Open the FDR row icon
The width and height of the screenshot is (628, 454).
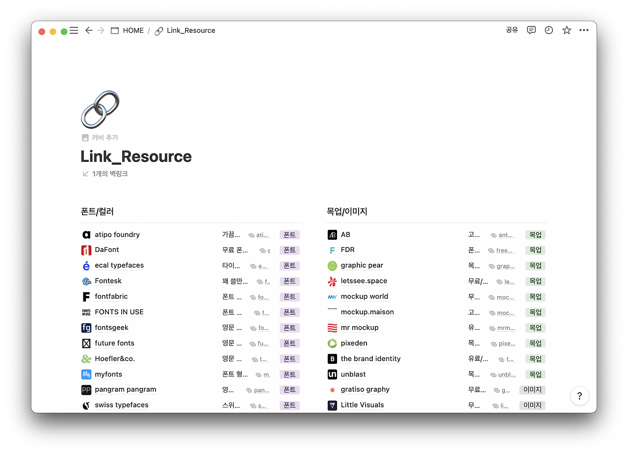[332, 250]
